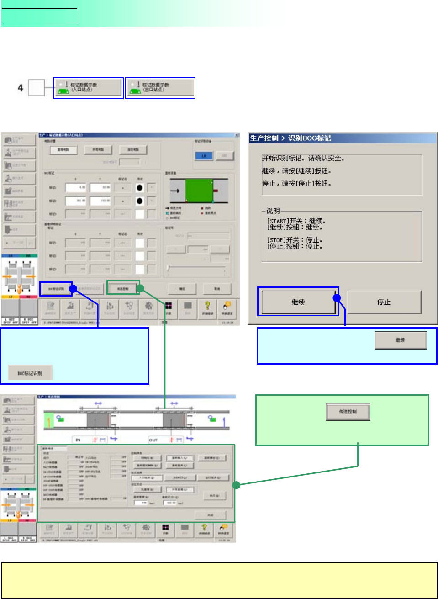This screenshot has width=438, height=599.
Task: Click green entry sensor icon on IN conveyor
Action: coord(60,418)
